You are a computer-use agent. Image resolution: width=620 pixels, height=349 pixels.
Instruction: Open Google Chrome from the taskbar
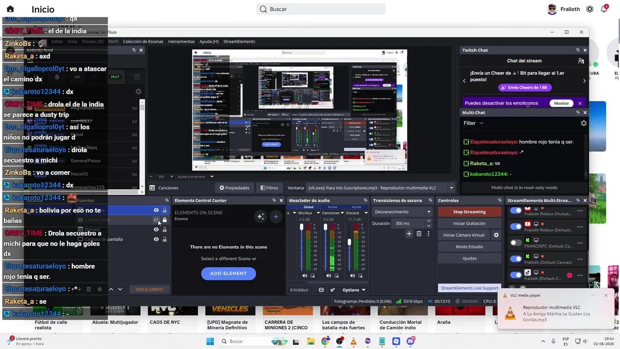[325, 341]
